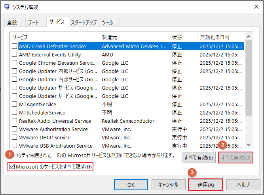The height and width of the screenshot is (195, 264).
Task: Select VMware Authorization Service name
Action: coord(53,129)
